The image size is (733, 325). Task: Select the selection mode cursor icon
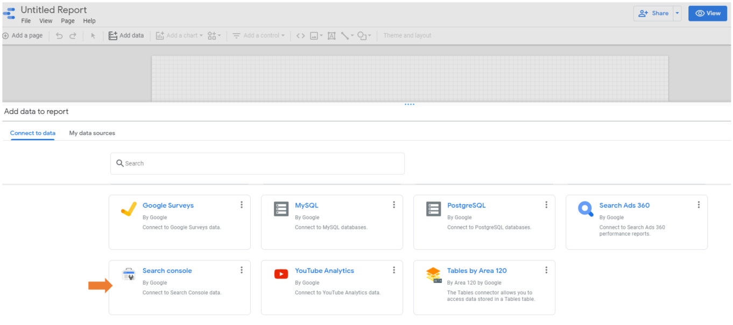coord(93,36)
